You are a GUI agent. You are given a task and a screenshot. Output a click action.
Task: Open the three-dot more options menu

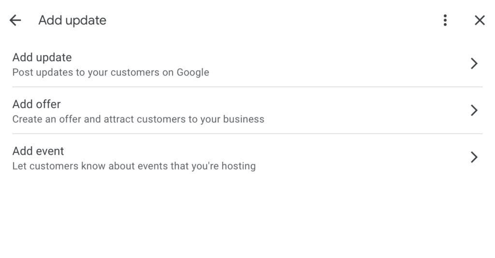pyautogui.click(x=445, y=20)
